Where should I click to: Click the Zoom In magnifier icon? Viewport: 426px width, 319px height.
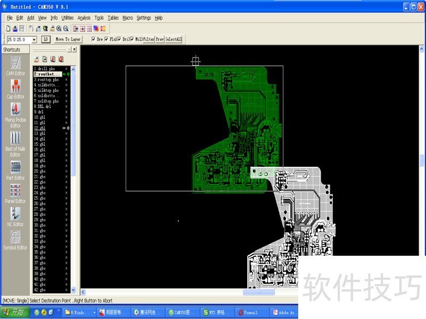58,28
